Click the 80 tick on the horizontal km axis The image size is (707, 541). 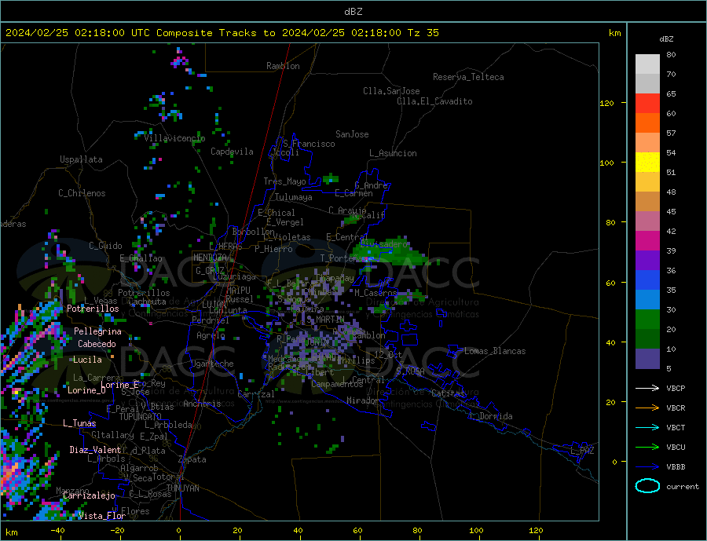(417, 531)
